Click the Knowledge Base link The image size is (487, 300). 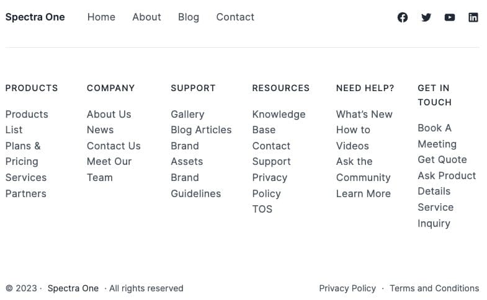pyautogui.click(x=278, y=122)
